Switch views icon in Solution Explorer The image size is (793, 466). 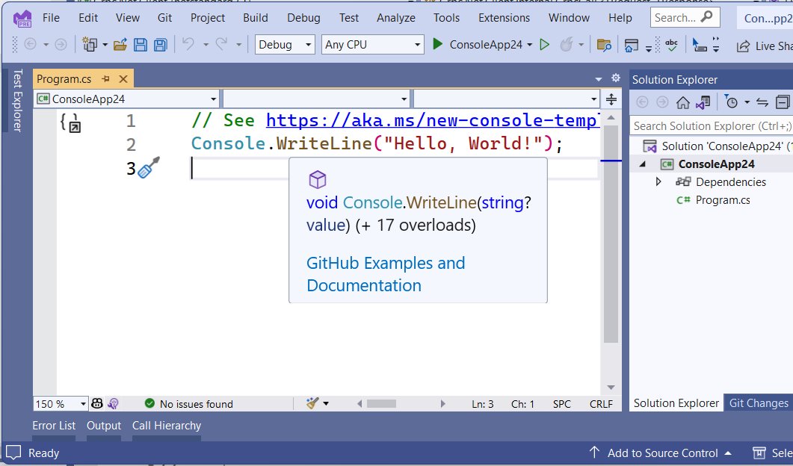(x=703, y=102)
